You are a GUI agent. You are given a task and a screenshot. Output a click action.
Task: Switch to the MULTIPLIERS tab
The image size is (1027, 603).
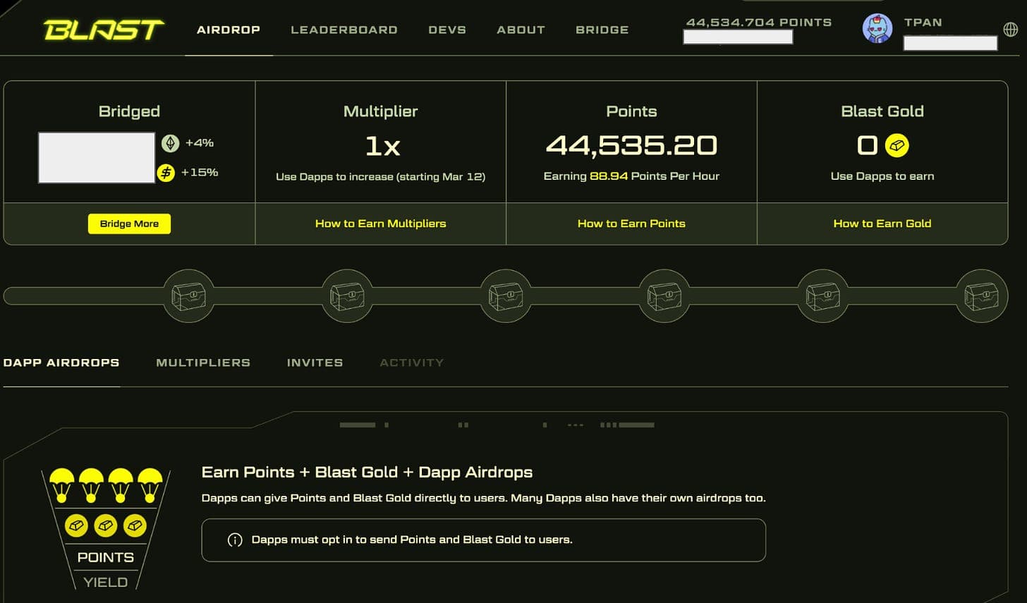(203, 363)
